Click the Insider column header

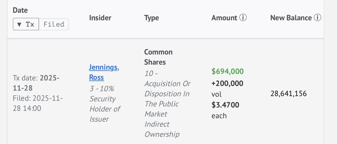point(100,18)
